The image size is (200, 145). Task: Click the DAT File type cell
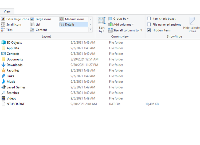[x=115, y=104]
